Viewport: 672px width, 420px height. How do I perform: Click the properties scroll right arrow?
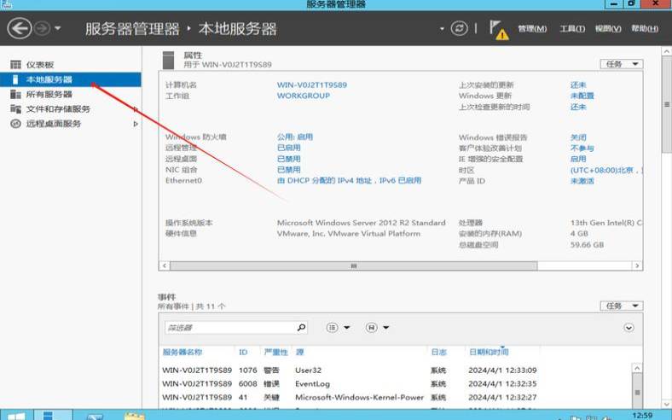click(637, 266)
